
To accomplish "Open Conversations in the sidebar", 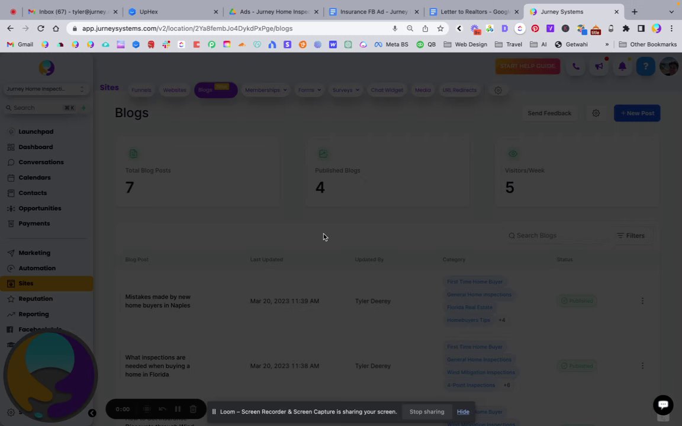I will coord(41,162).
